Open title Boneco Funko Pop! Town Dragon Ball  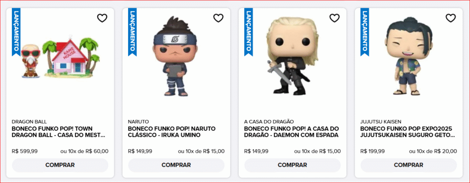58,132
